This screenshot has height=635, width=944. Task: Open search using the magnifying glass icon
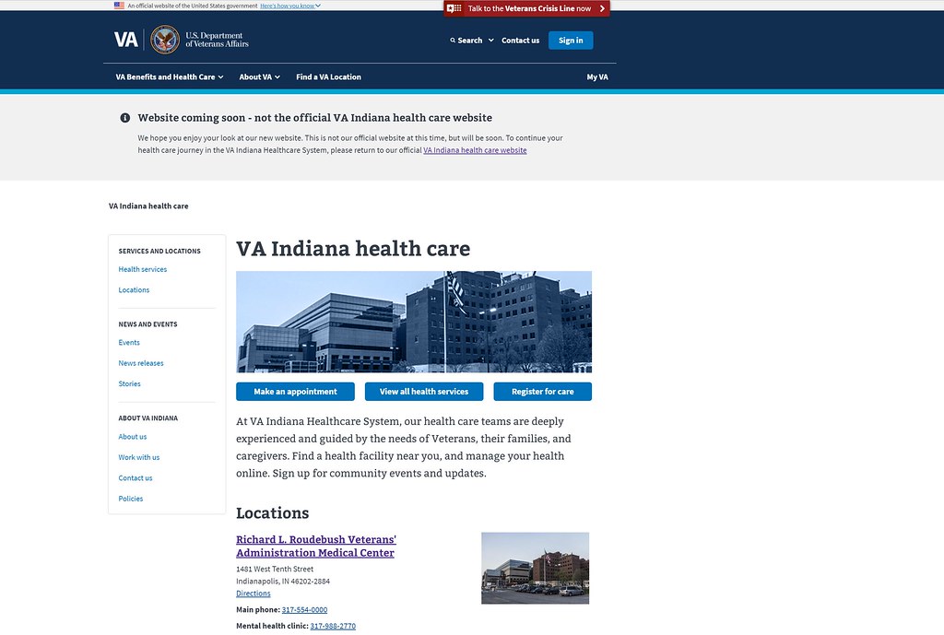point(451,40)
